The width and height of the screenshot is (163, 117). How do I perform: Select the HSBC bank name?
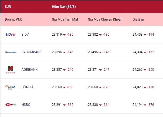click(26, 105)
